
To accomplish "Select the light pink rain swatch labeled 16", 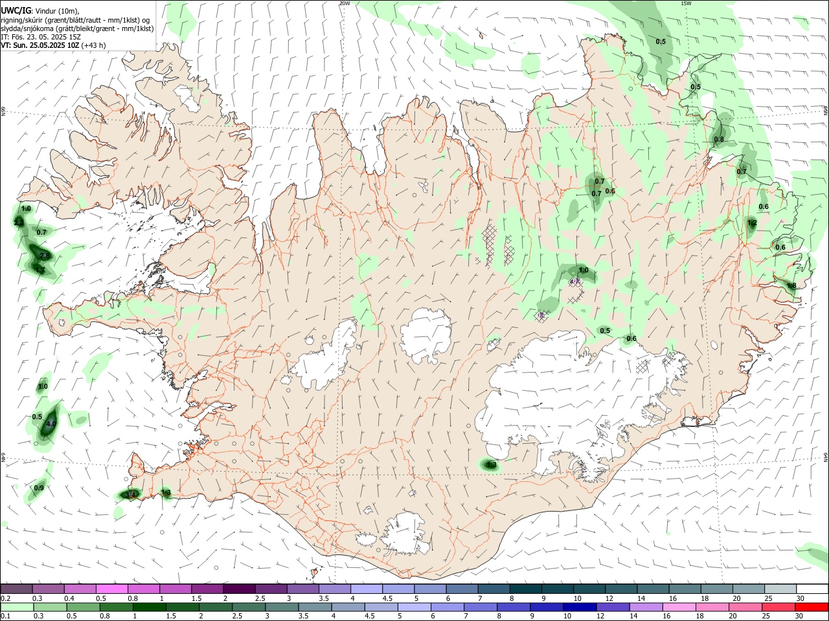I will 679,607.
